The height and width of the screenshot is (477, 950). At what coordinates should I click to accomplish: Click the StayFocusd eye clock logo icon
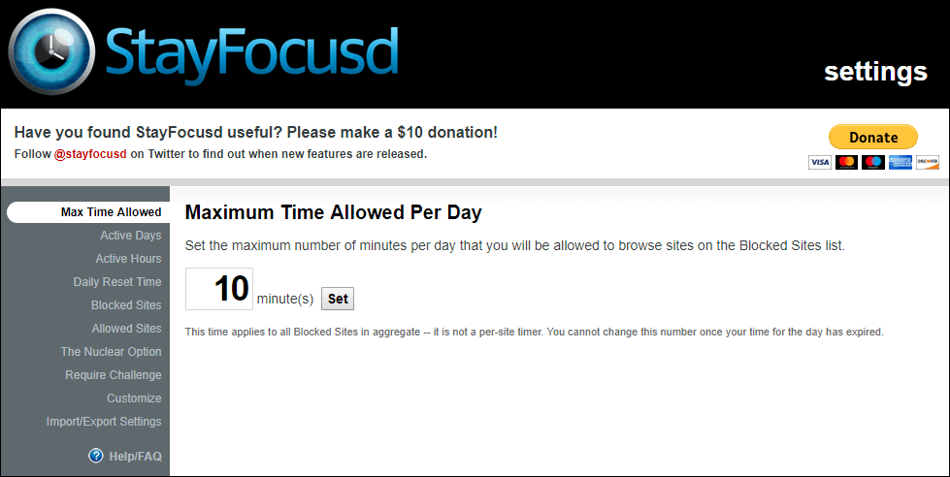pyautogui.click(x=50, y=52)
